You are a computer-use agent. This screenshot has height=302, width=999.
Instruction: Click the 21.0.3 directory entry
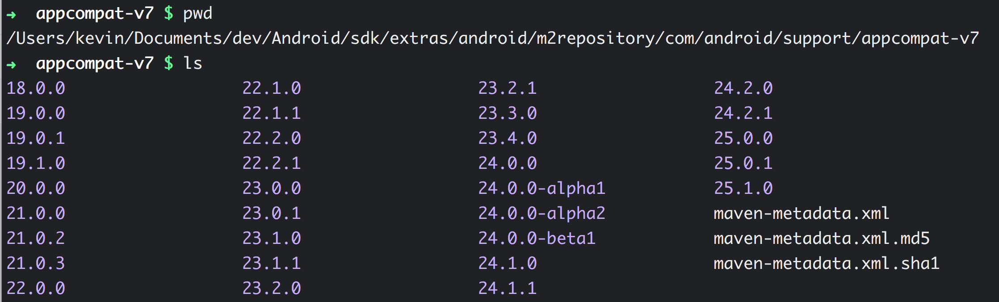coord(36,264)
